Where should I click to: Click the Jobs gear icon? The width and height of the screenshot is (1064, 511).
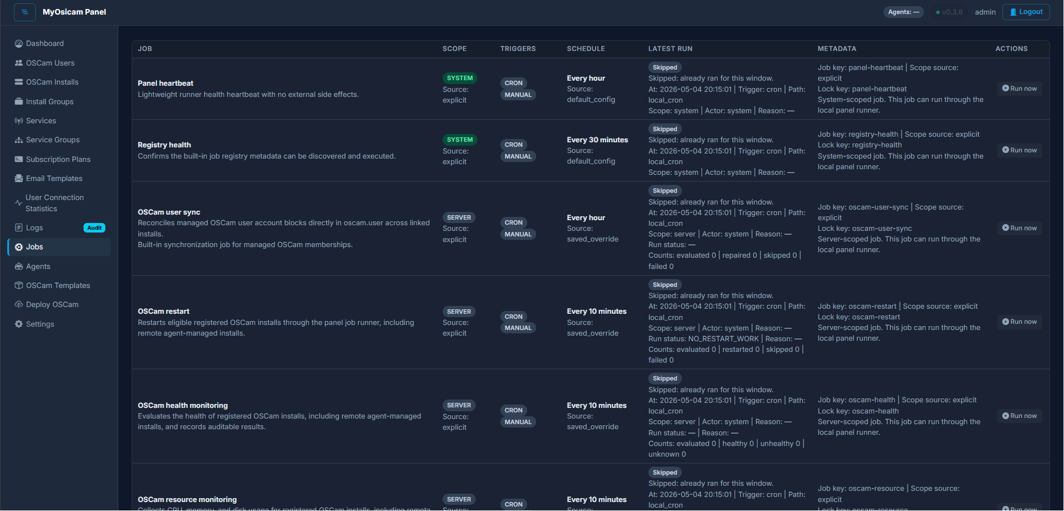tap(18, 247)
